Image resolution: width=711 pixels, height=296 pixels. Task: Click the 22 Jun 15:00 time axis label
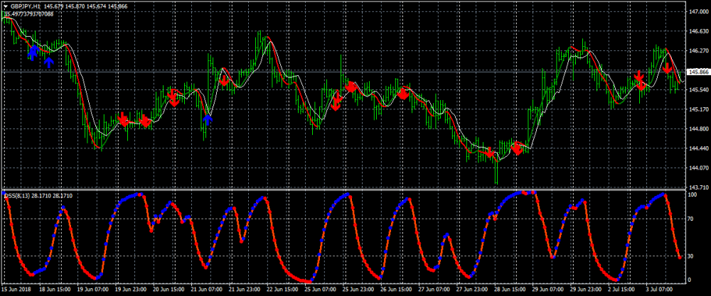pyautogui.click(x=282, y=290)
